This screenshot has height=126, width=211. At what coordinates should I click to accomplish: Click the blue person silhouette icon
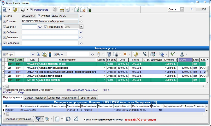point(50,54)
